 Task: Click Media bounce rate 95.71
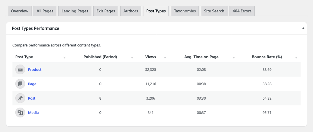[x=267, y=113]
